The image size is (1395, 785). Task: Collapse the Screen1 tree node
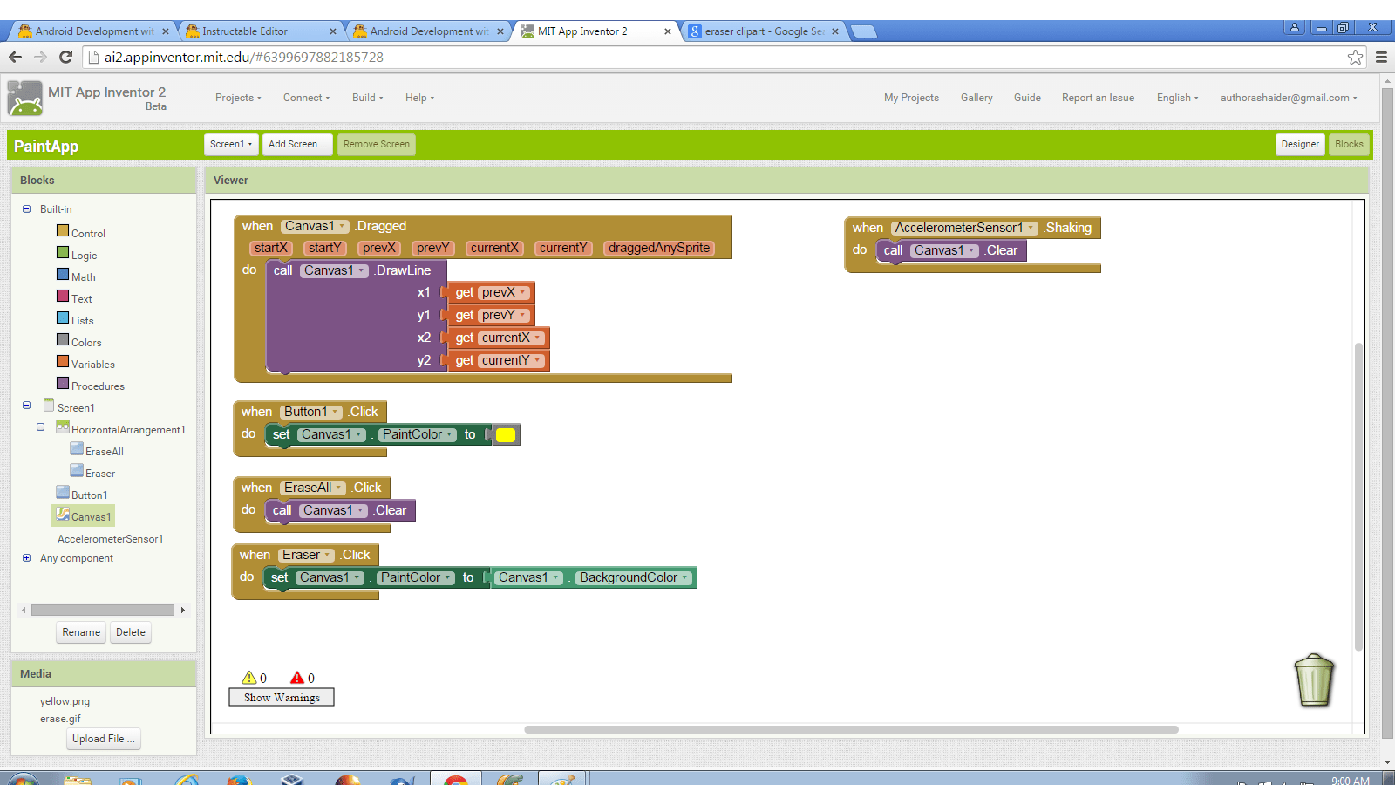[26, 406]
